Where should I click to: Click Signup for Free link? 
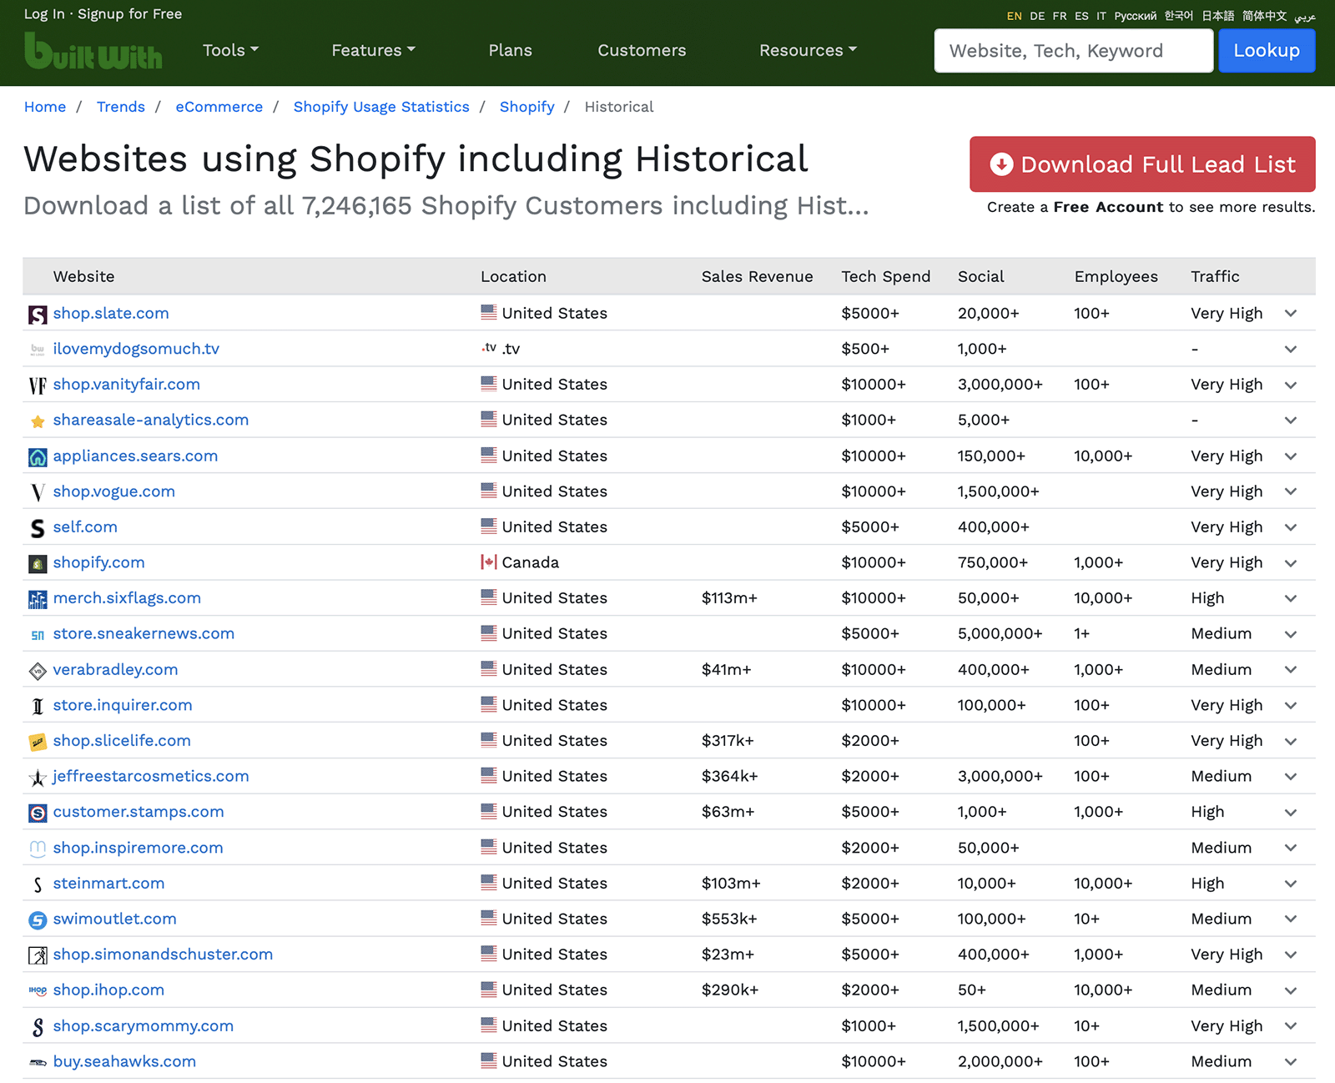click(x=129, y=14)
